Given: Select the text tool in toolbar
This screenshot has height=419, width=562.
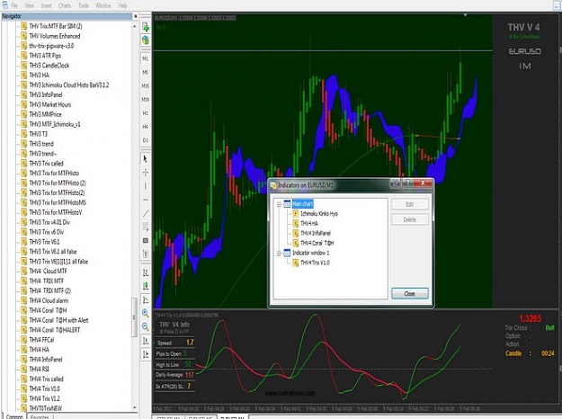Looking at the screenshot, I should 145,254.
